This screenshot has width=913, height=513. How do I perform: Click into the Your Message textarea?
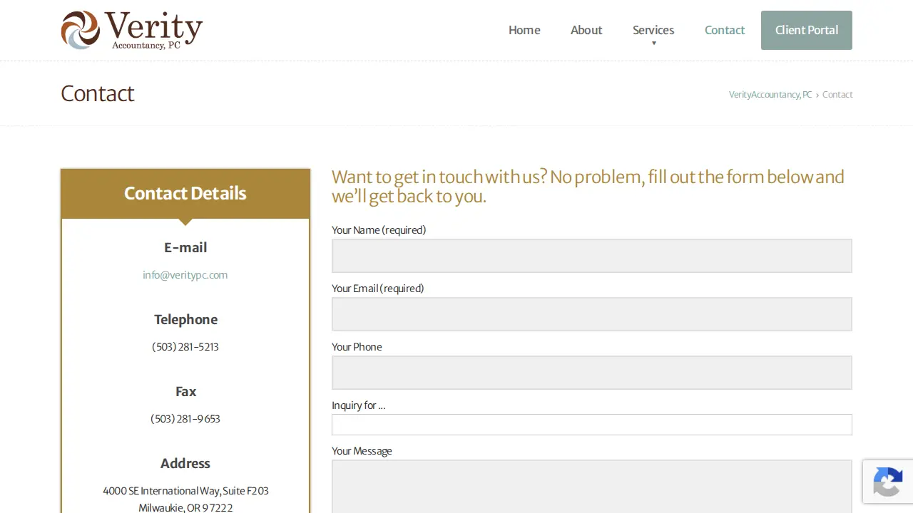click(592, 486)
